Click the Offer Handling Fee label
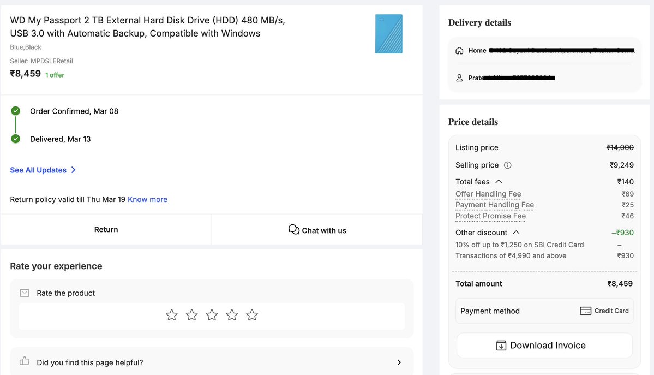The image size is (654, 375). 488,194
